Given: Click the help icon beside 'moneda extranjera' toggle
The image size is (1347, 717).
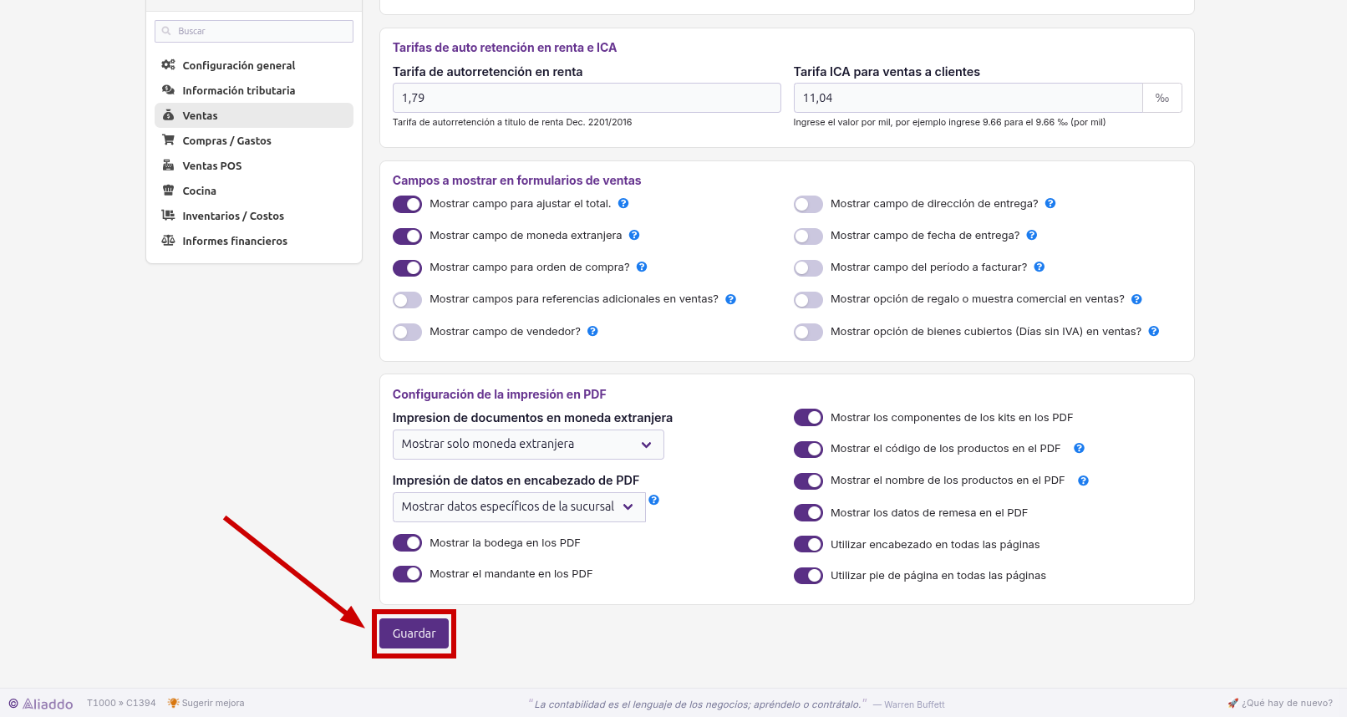Looking at the screenshot, I should (x=634, y=235).
